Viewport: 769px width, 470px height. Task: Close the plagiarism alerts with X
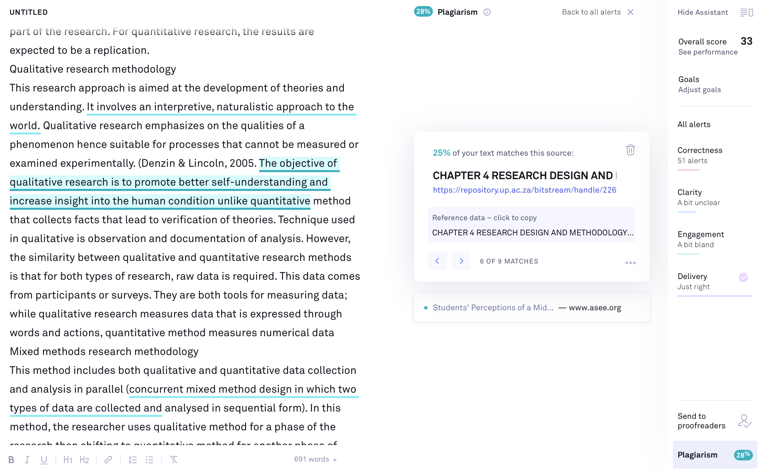tap(631, 12)
